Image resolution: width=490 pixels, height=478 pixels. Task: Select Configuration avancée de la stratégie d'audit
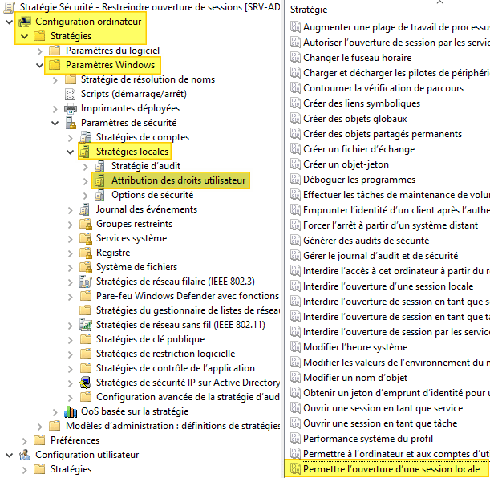click(x=188, y=397)
